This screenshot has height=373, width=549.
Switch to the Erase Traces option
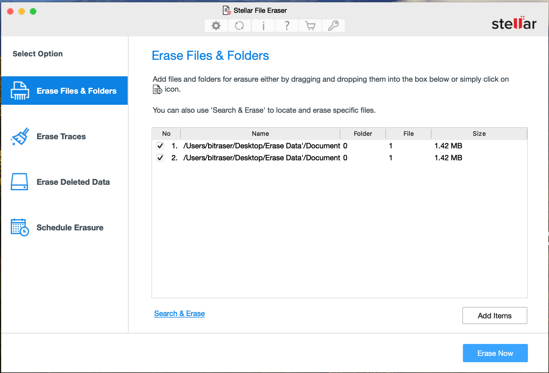click(x=61, y=136)
